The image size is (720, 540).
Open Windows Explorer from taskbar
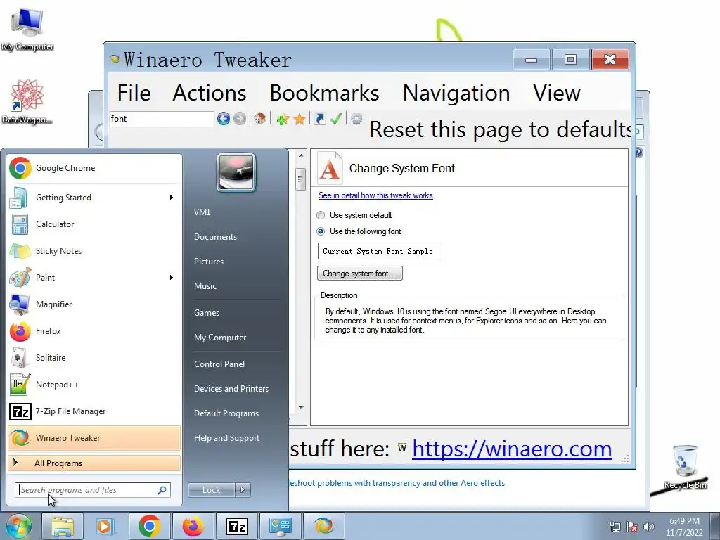tap(63, 526)
